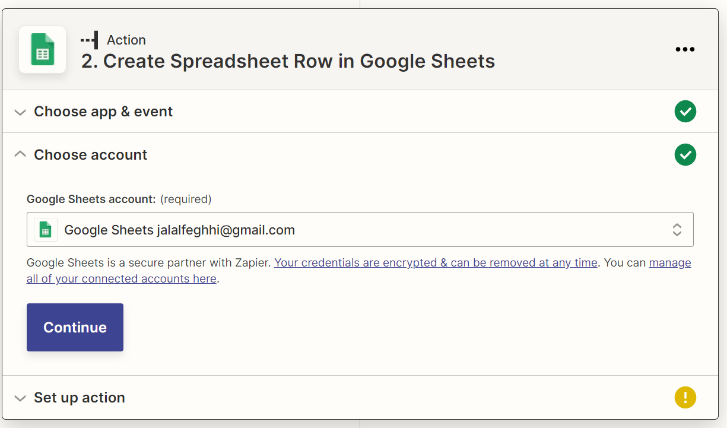Click the action step icon beside Action

click(x=90, y=40)
